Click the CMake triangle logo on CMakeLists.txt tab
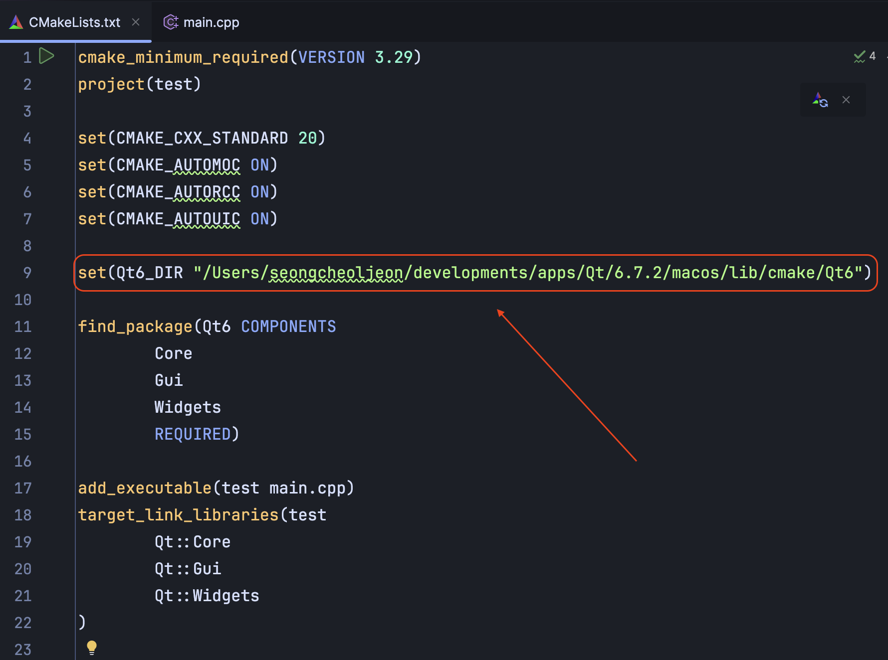Screen dimensions: 888x660 (x=16, y=21)
